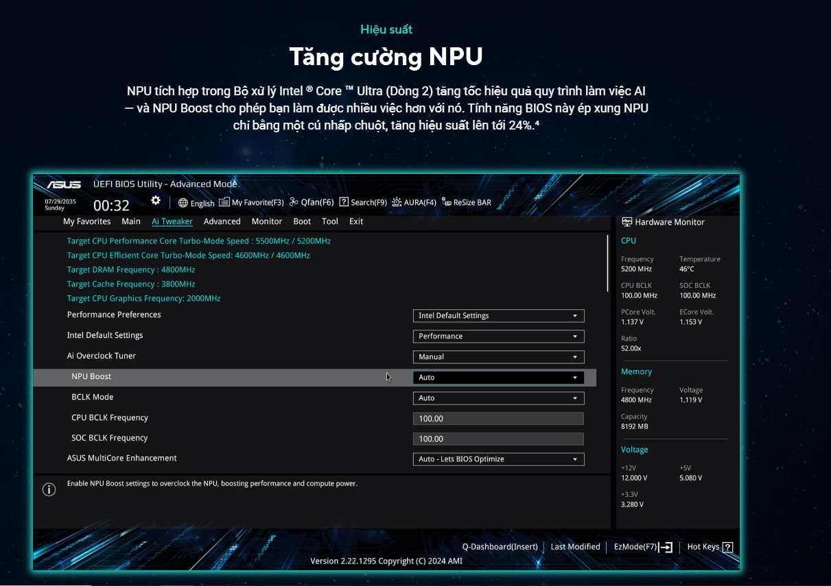Click Search(F9) label

tap(369, 202)
